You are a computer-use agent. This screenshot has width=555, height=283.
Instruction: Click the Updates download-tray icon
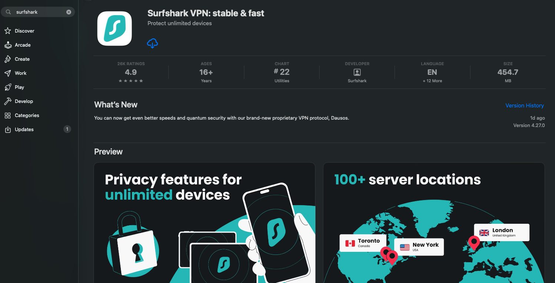8,130
